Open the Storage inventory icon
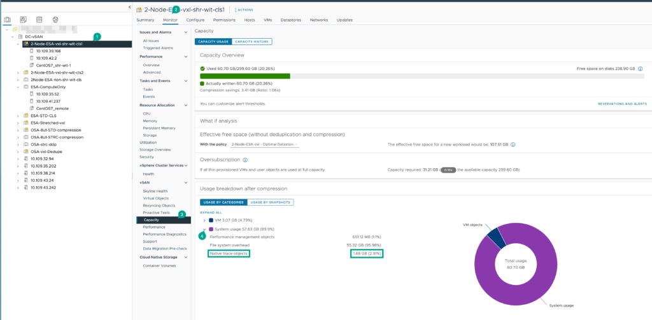The width and height of the screenshot is (652, 320). (39, 20)
